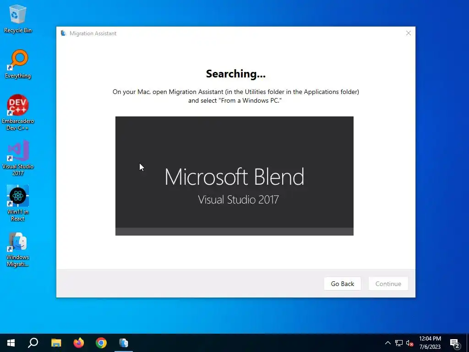This screenshot has width=469, height=352.
Task: Select the Embarcadero Dev-C++ desktop shortcut
Action: (x=18, y=113)
